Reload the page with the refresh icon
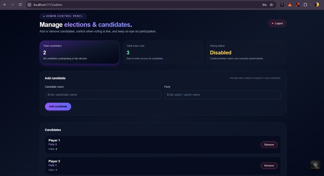Screen dimensions: 324x176 pos(20,5)
